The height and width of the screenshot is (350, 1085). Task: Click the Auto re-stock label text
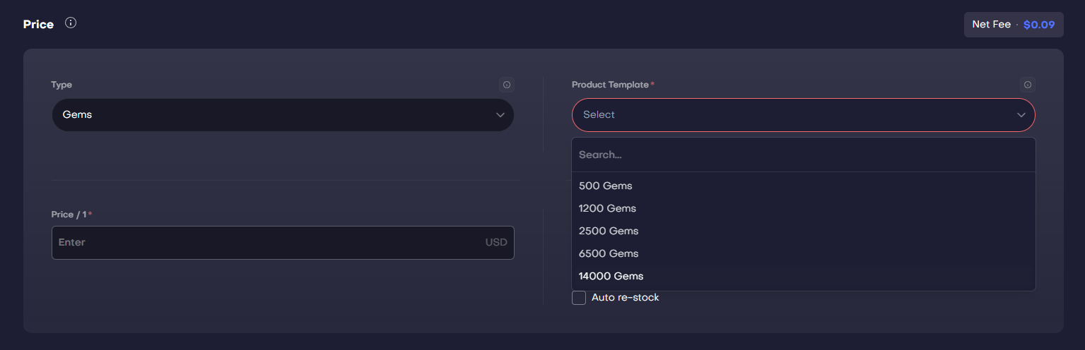(x=625, y=298)
